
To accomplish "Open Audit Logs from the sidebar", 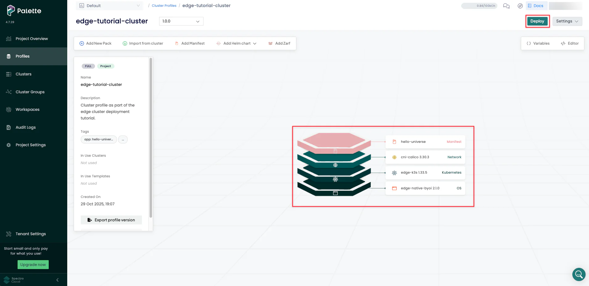I will [x=8, y=127].
